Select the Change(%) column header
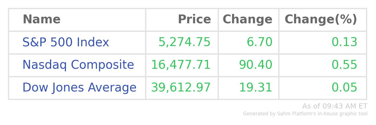The width and height of the screenshot is (376, 125). [321, 20]
